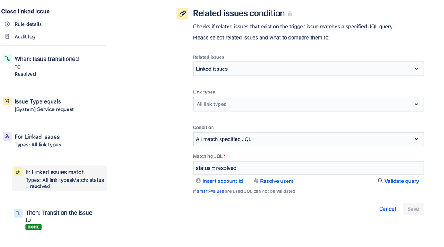Click Resolve users
This screenshot has height=247, width=444.
(276, 181)
